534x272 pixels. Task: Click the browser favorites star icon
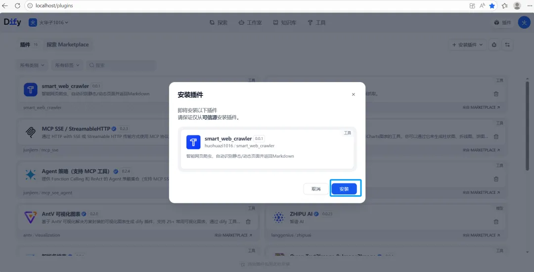pos(492,6)
